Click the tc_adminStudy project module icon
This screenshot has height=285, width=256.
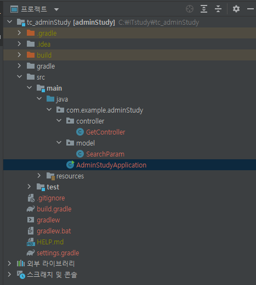click(x=21, y=23)
